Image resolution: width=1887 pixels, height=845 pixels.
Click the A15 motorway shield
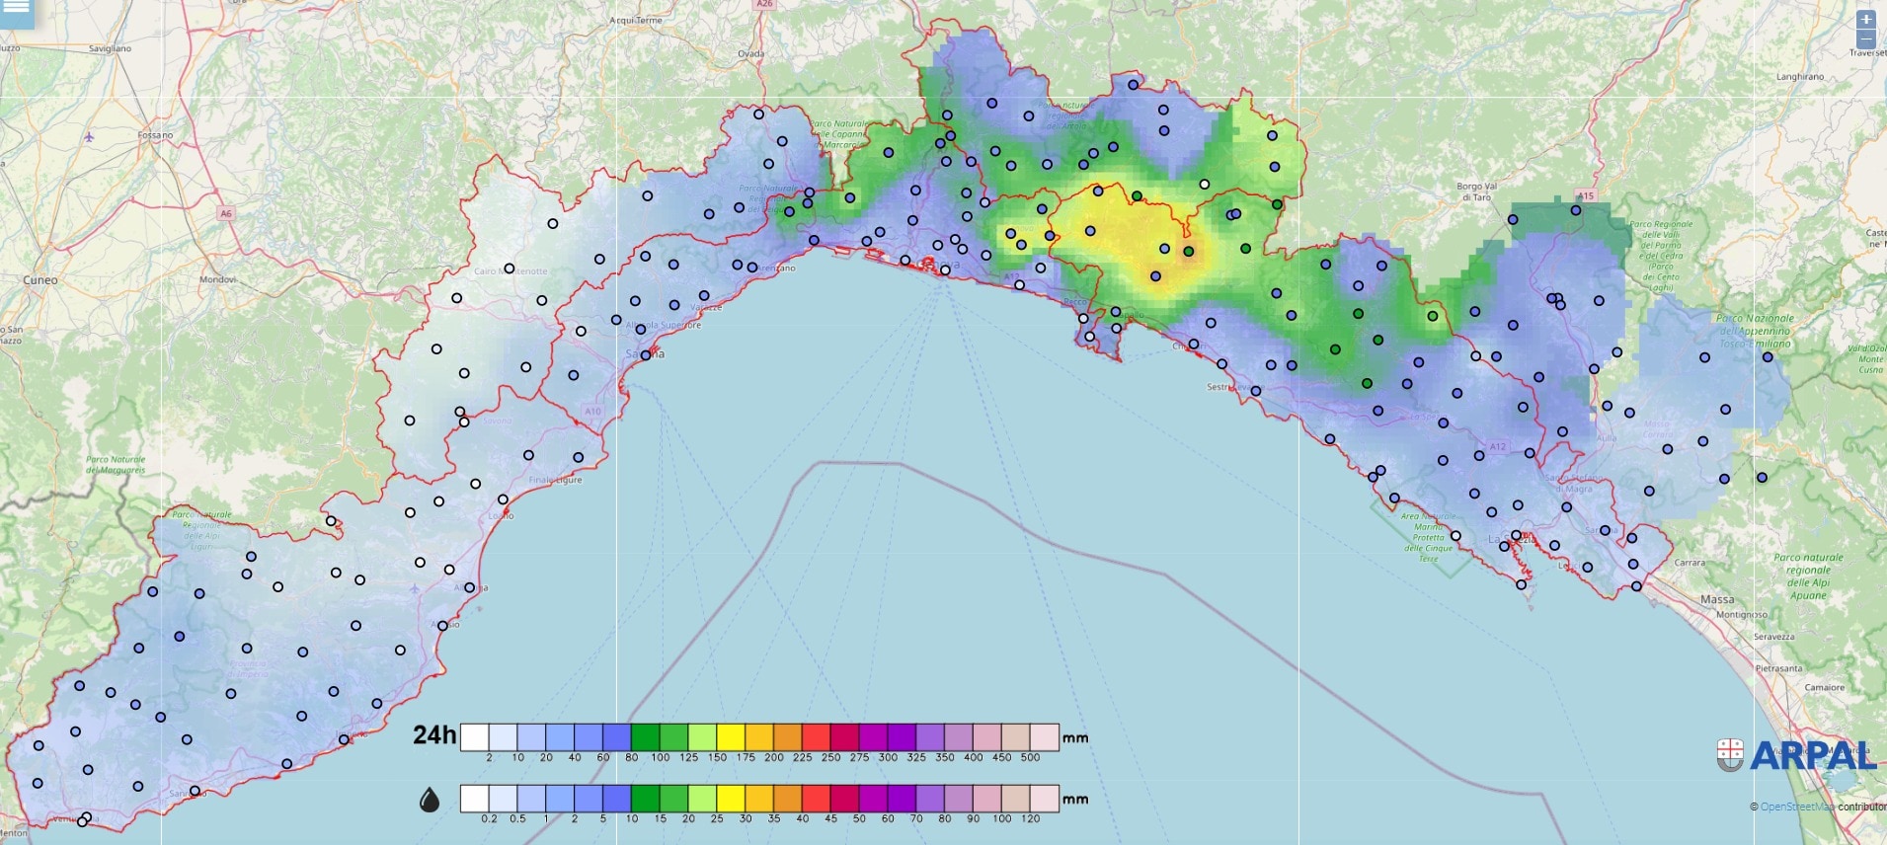[1586, 195]
